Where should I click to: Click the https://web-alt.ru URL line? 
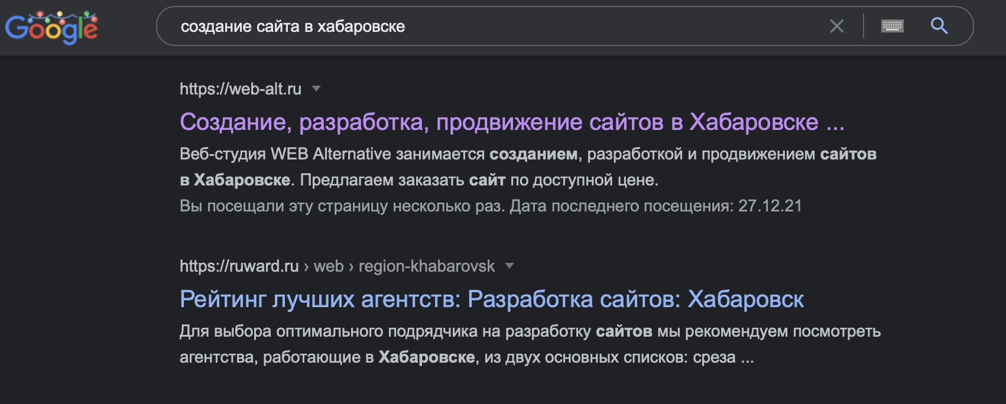point(241,89)
